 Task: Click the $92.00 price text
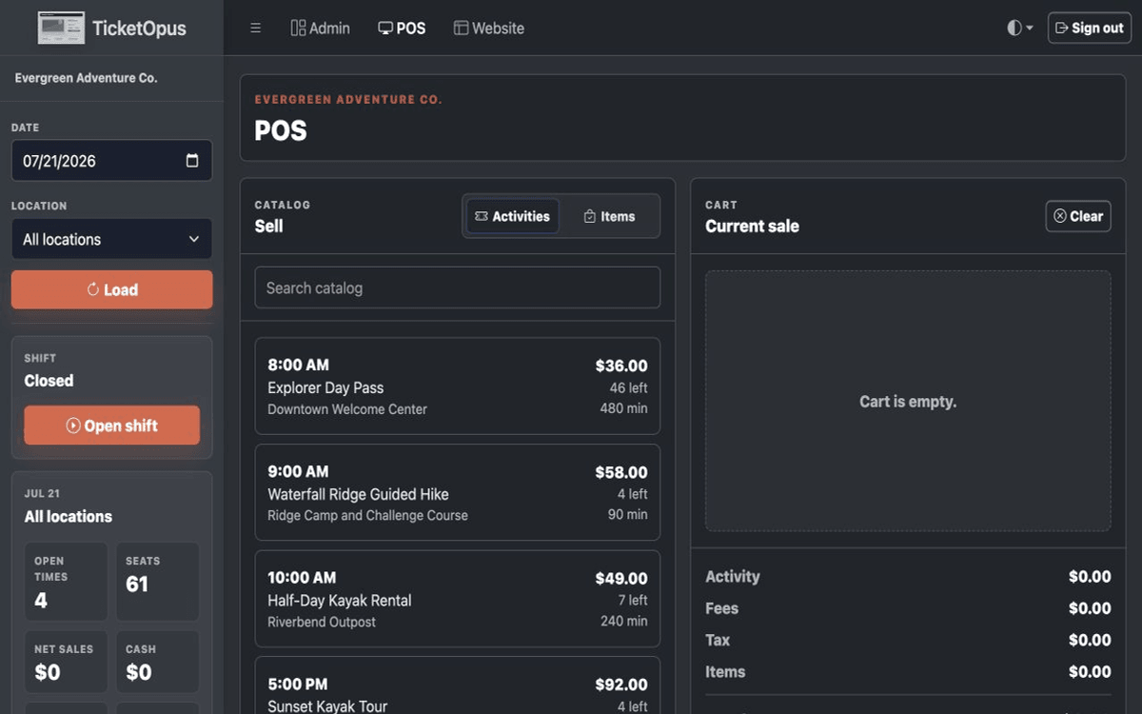point(621,684)
